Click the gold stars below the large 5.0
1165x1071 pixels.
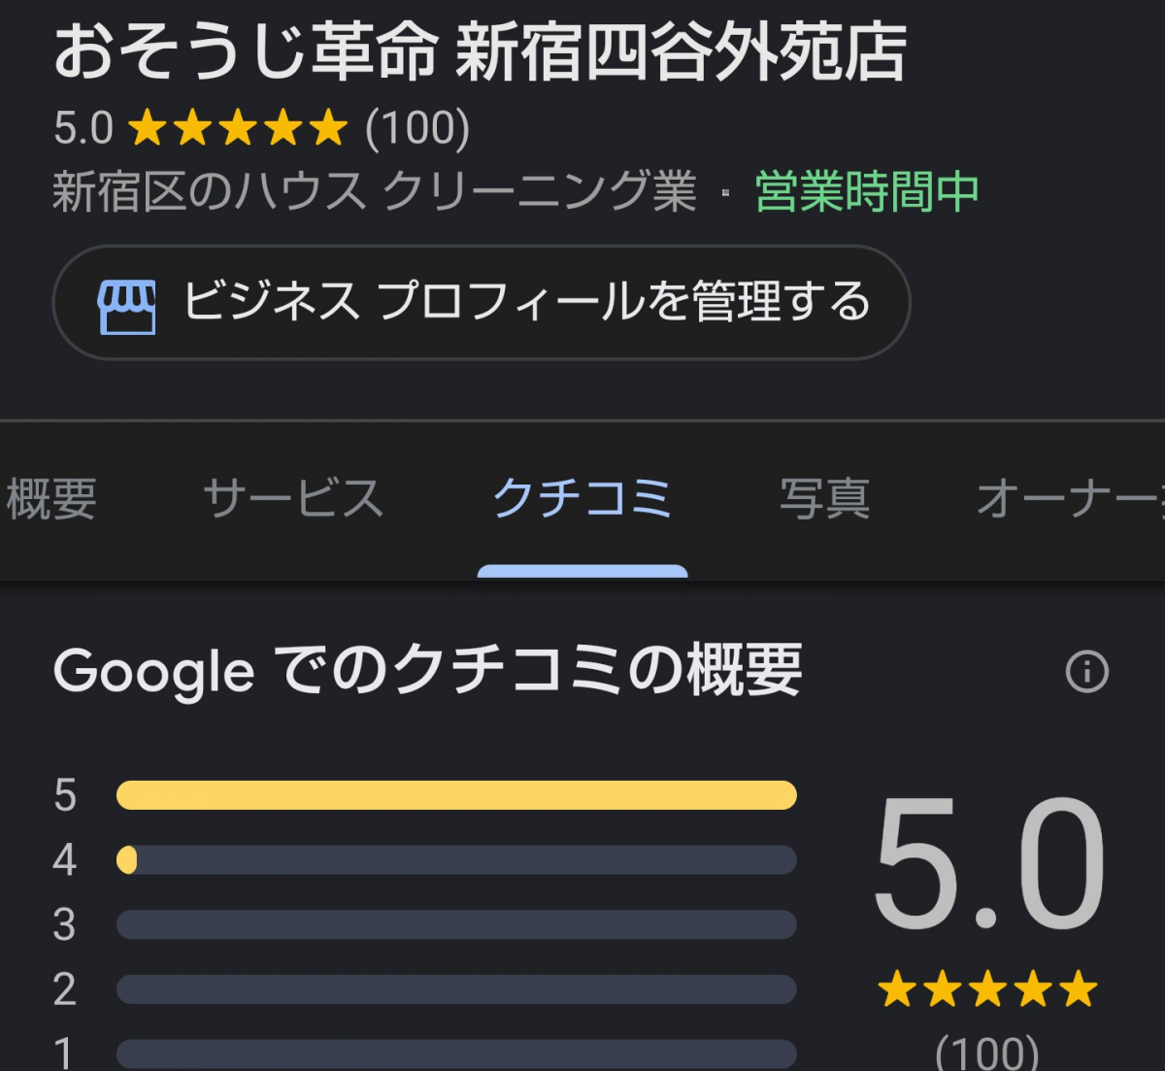click(x=987, y=989)
